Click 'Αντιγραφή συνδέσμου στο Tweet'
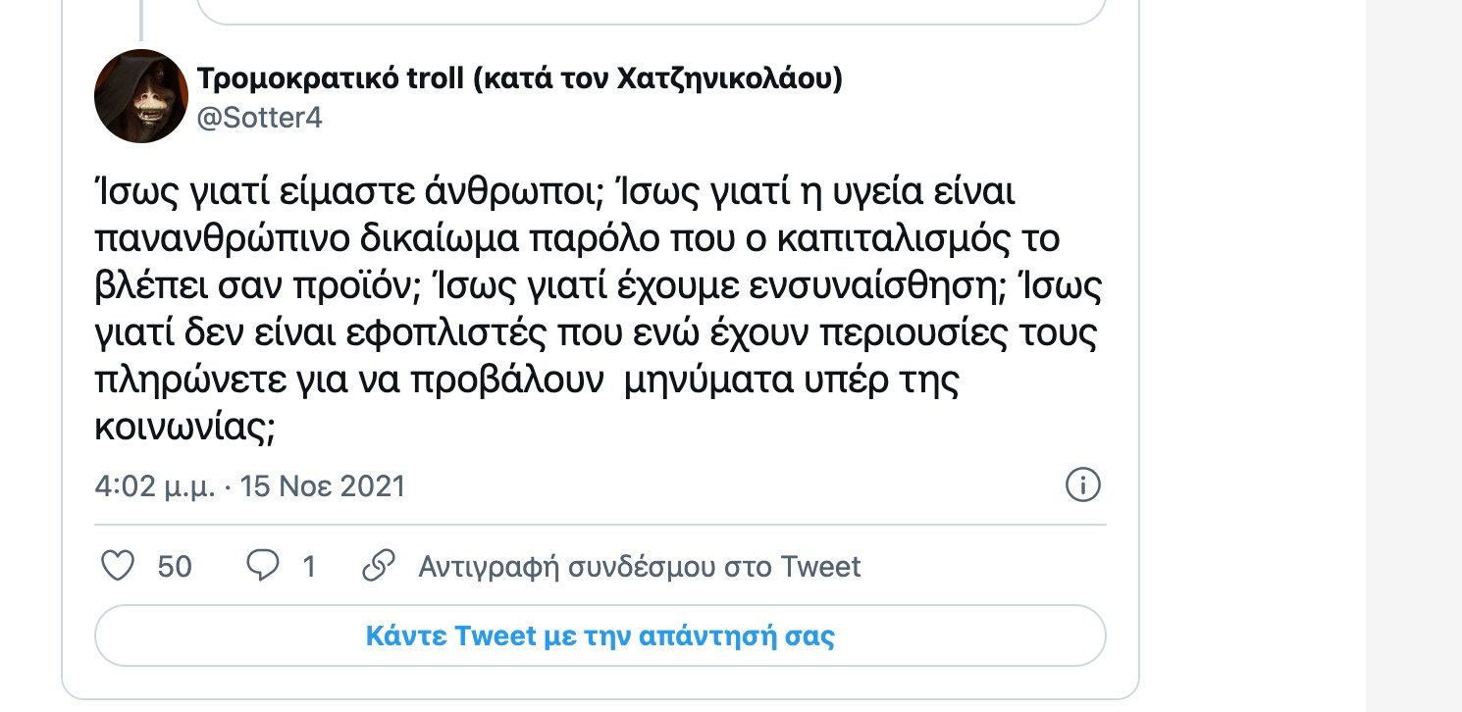Image resolution: width=1462 pixels, height=712 pixels. (639, 565)
